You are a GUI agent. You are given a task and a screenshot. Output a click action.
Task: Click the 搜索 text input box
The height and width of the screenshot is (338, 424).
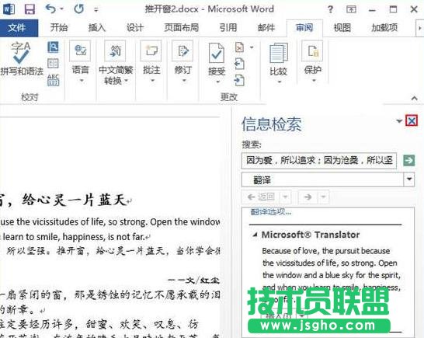(319, 161)
